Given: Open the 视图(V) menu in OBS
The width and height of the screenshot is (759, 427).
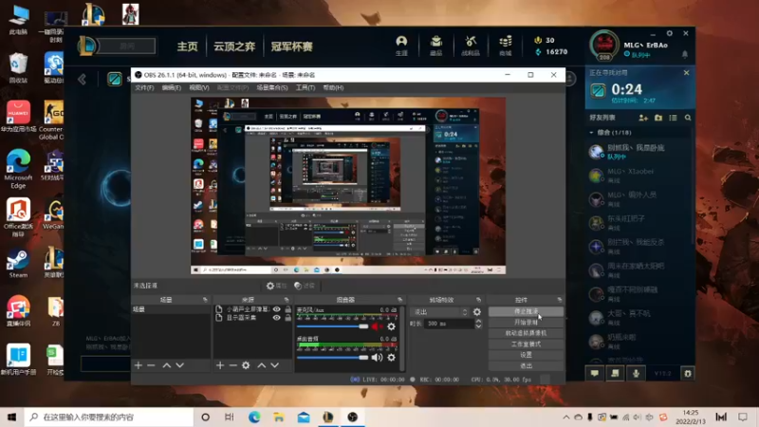Looking at the screenshot, I should coord(199,87).
